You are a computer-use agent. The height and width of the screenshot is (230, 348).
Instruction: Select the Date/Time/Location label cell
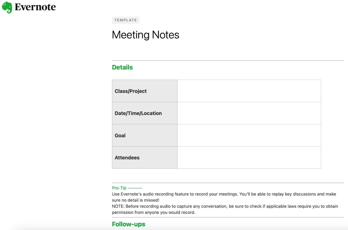click(144, 113)
